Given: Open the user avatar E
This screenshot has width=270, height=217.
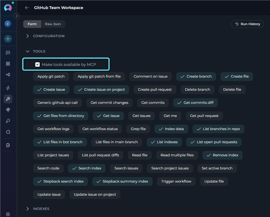Looking at the screenshot, I should (8, 24).
